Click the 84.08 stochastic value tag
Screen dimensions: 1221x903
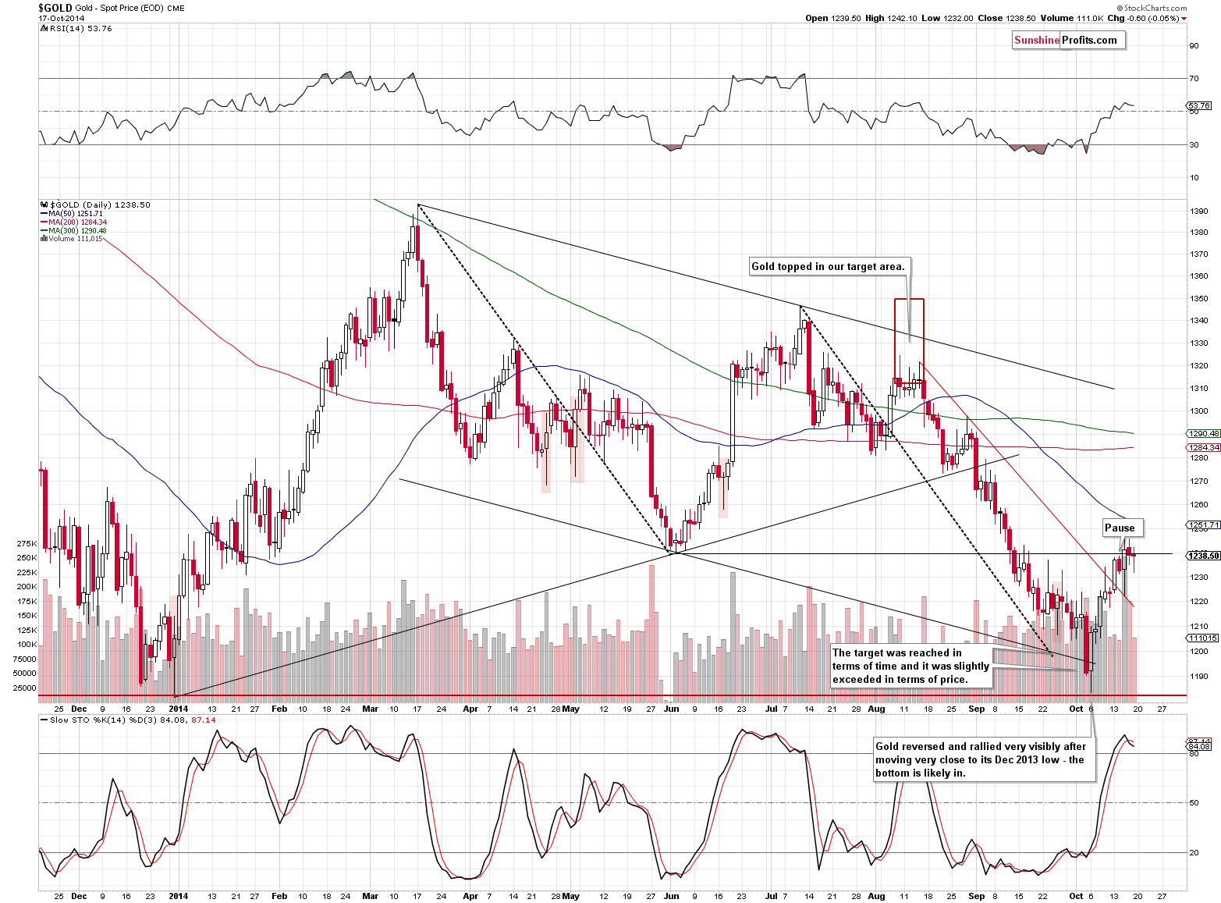click(x=1199, y=747)
